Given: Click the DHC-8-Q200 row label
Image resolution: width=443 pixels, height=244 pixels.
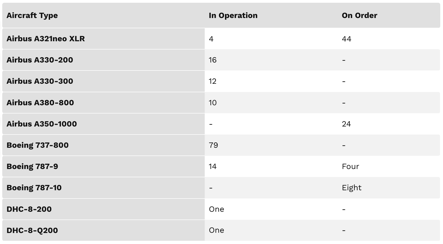Looking at the screenshot, I should (x=32, y=230).
